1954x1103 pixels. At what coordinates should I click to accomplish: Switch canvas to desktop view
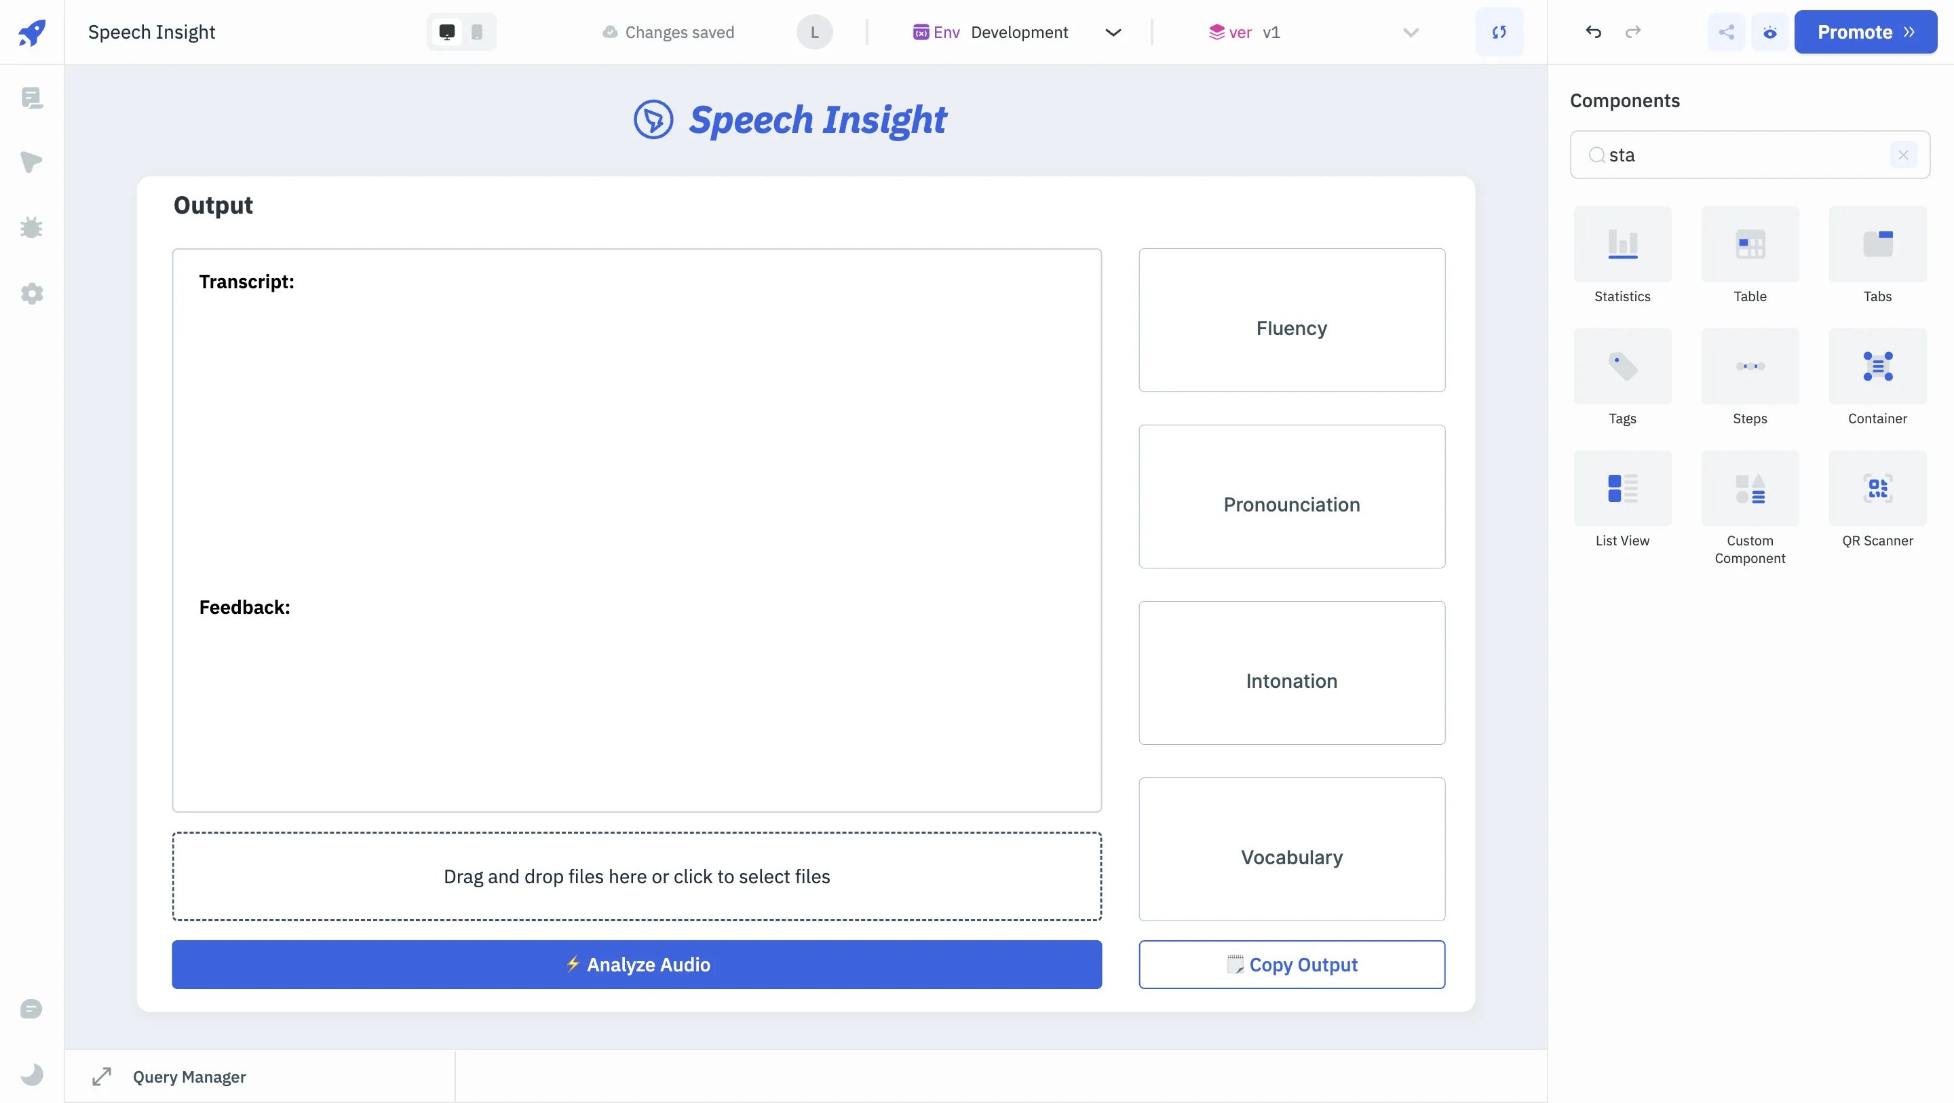[x=447, y=32]
